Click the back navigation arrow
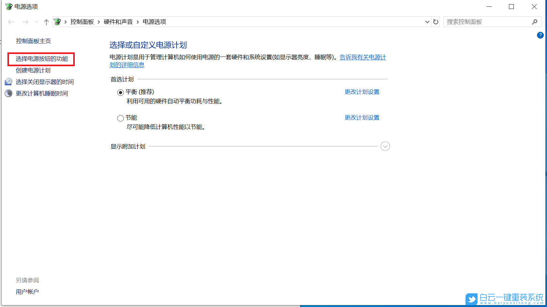547x307 pixels. coord(11,22)
